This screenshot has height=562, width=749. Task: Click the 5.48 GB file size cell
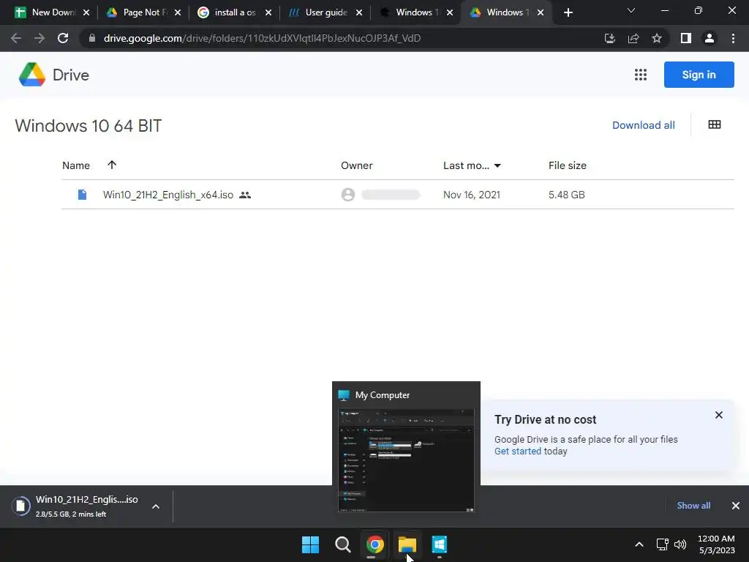[x=567, y=195]
